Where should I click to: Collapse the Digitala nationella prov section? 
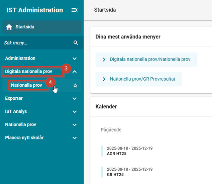[x=75, y=72]
